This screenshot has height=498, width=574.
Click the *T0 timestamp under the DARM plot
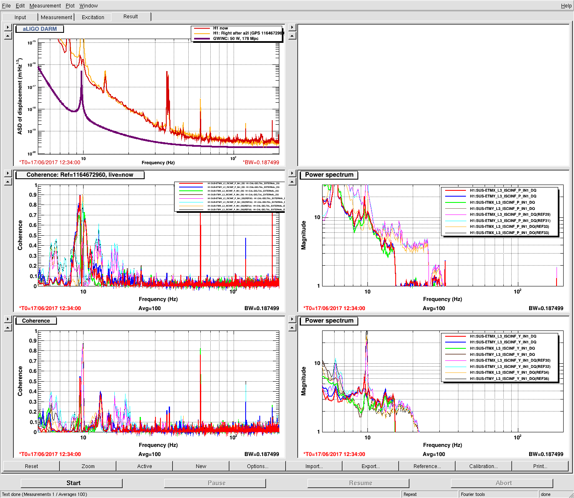tap(49, 163)
